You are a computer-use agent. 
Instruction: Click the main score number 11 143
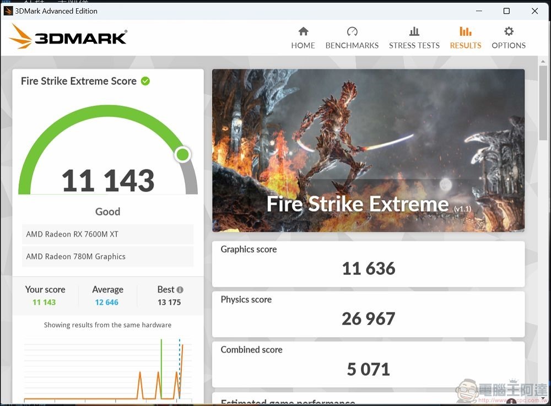coord(108,181)
